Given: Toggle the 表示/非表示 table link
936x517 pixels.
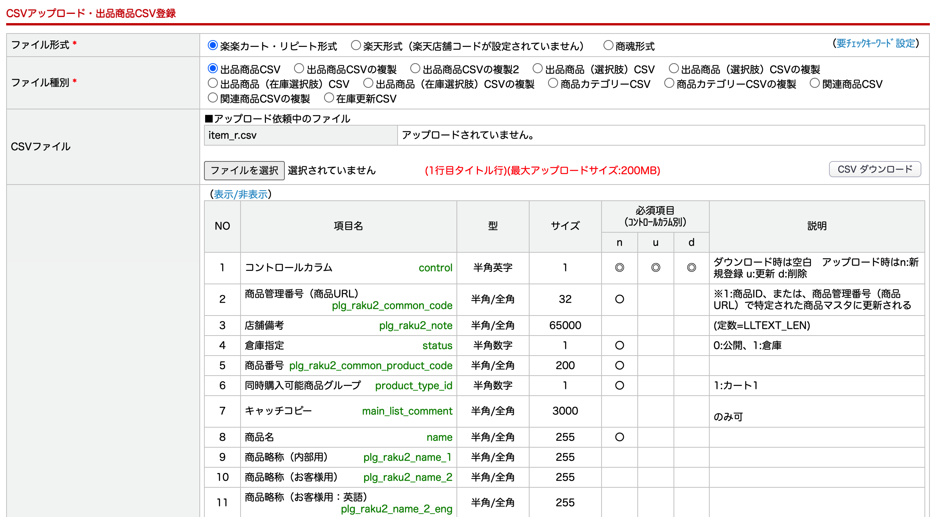Looking at the screenshot, I should click(x=241, y=194).
